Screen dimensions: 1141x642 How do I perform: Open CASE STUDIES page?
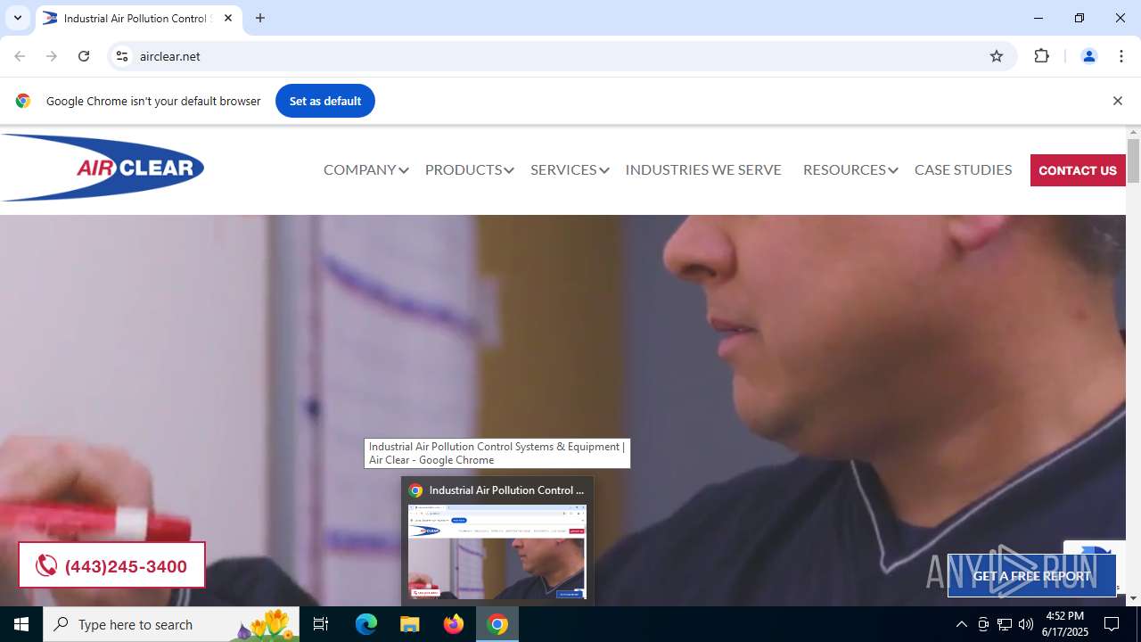click(x=963, y=169)
